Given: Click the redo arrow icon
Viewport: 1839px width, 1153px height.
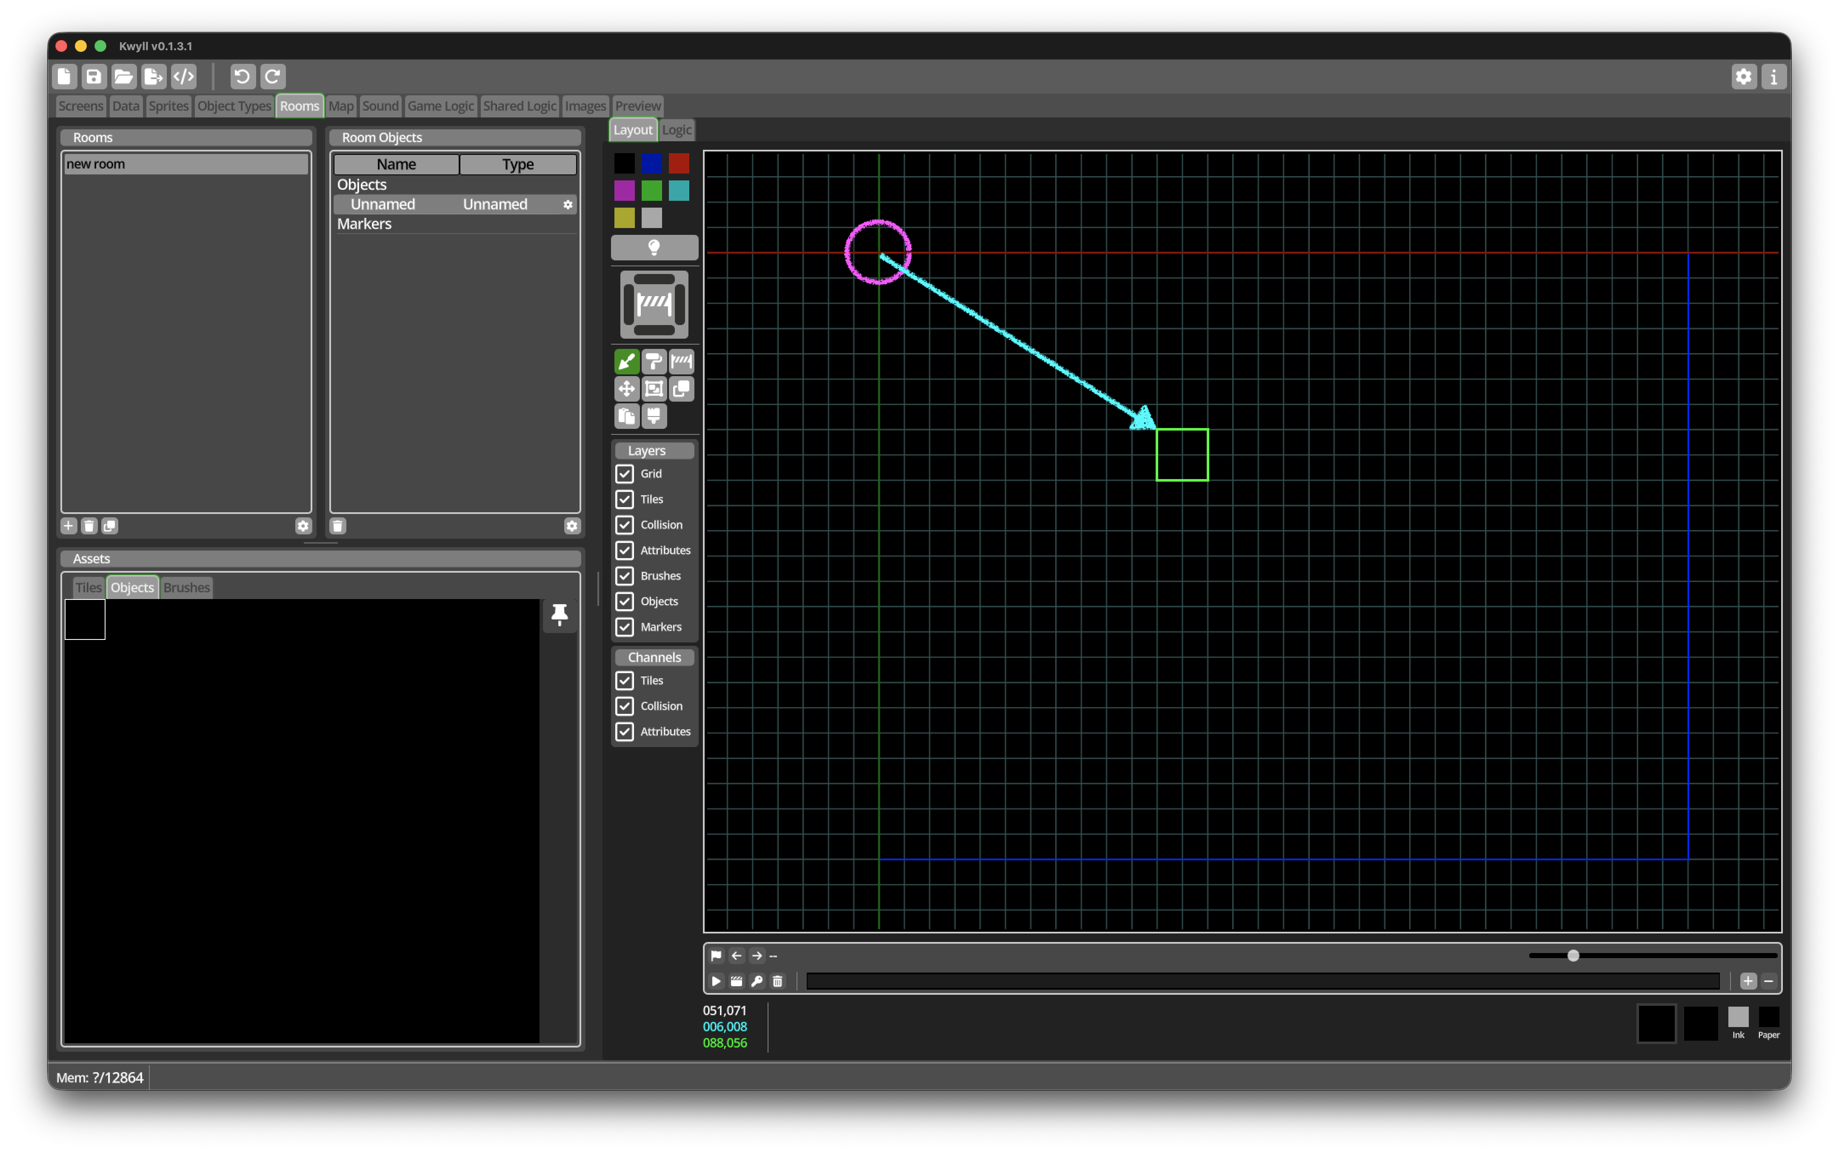Looking at the screenshot, I should (x=272, y=76).
